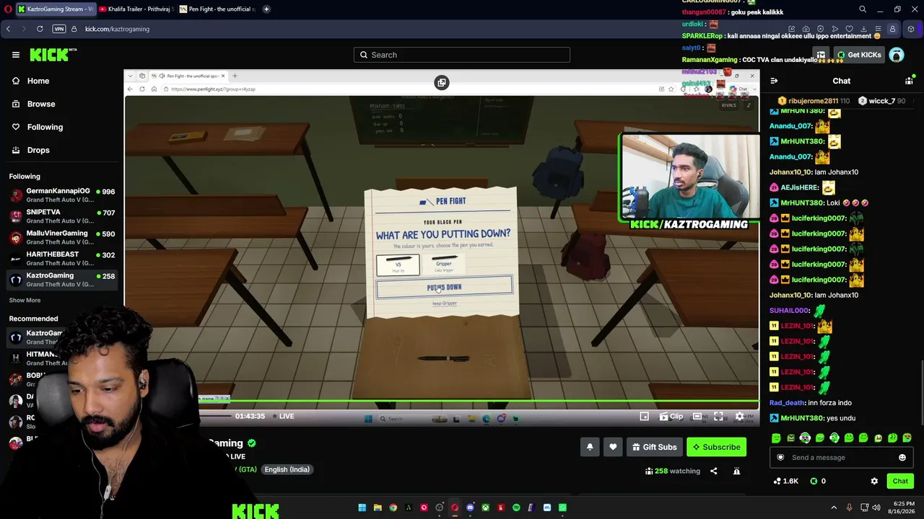Screen dimensions: 924x519
Task: Open the emoji picker in message box
Action: (902, 458)
